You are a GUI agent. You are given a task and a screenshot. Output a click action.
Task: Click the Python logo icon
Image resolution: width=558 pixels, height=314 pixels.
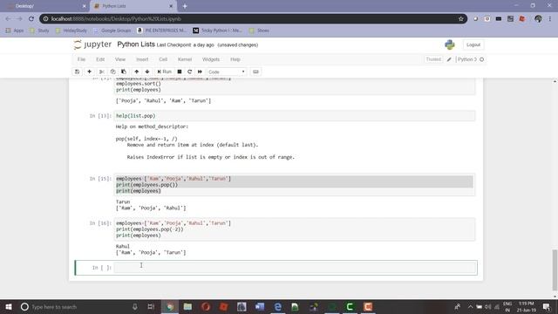point(450,44)
